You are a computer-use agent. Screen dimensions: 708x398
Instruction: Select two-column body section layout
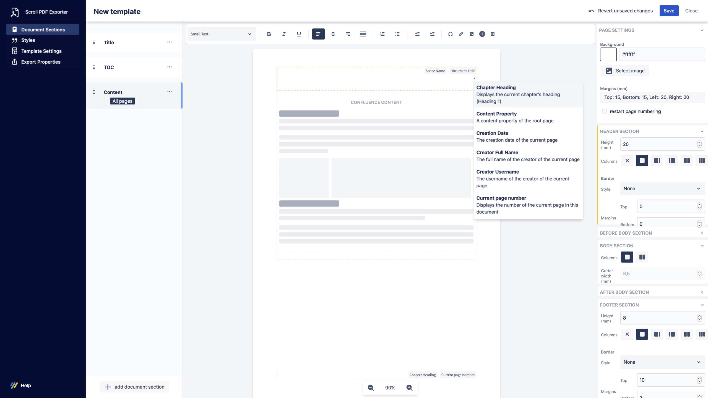point(642,257)
